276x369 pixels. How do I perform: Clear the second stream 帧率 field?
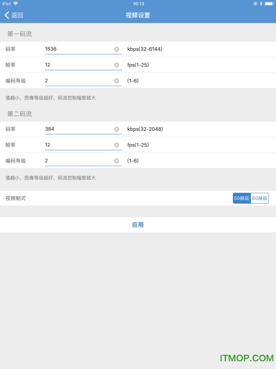point(116,145)
